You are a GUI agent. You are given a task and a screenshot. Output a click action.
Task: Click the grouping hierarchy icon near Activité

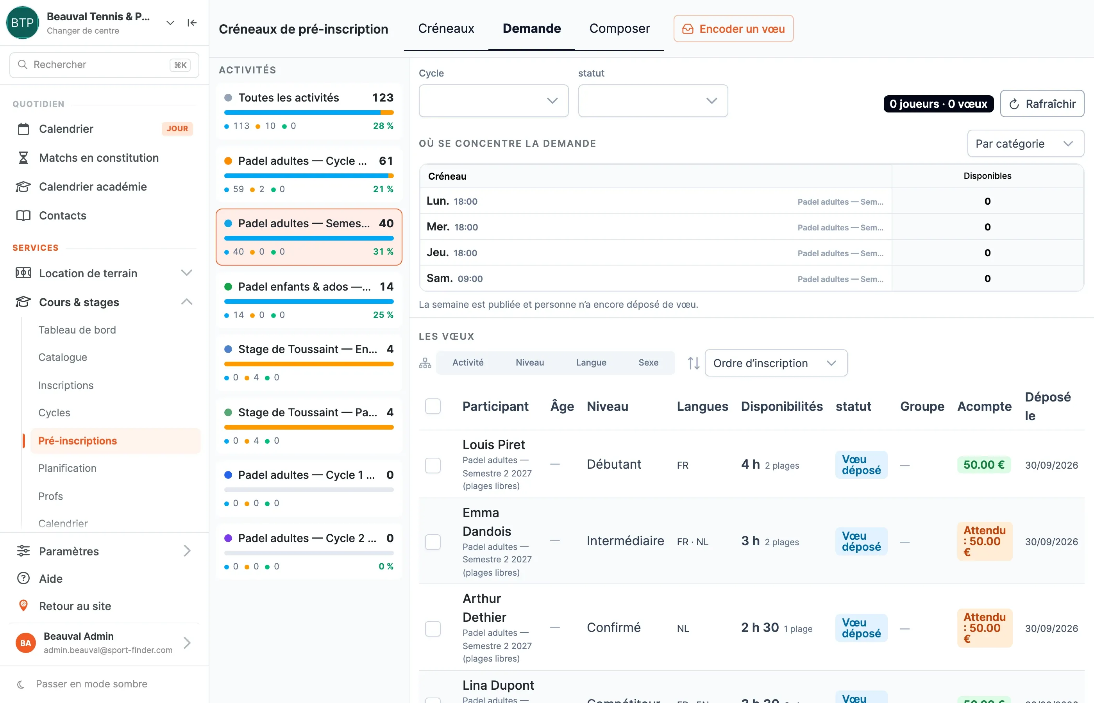point(425,363)
